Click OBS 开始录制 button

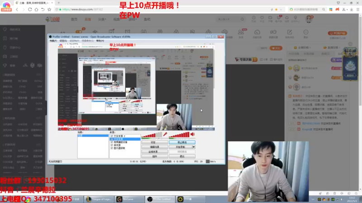tap(180, 147)
